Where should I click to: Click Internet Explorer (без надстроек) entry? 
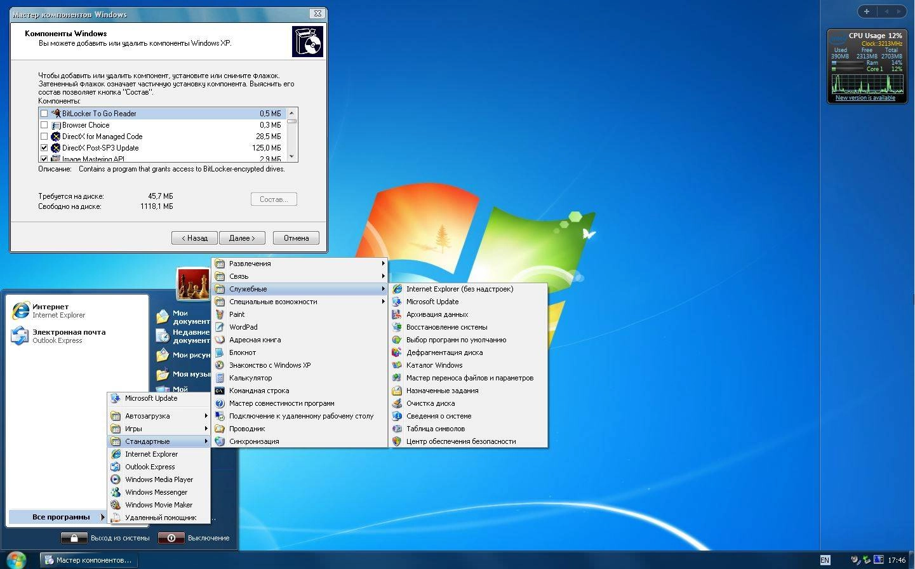(469, 289)
